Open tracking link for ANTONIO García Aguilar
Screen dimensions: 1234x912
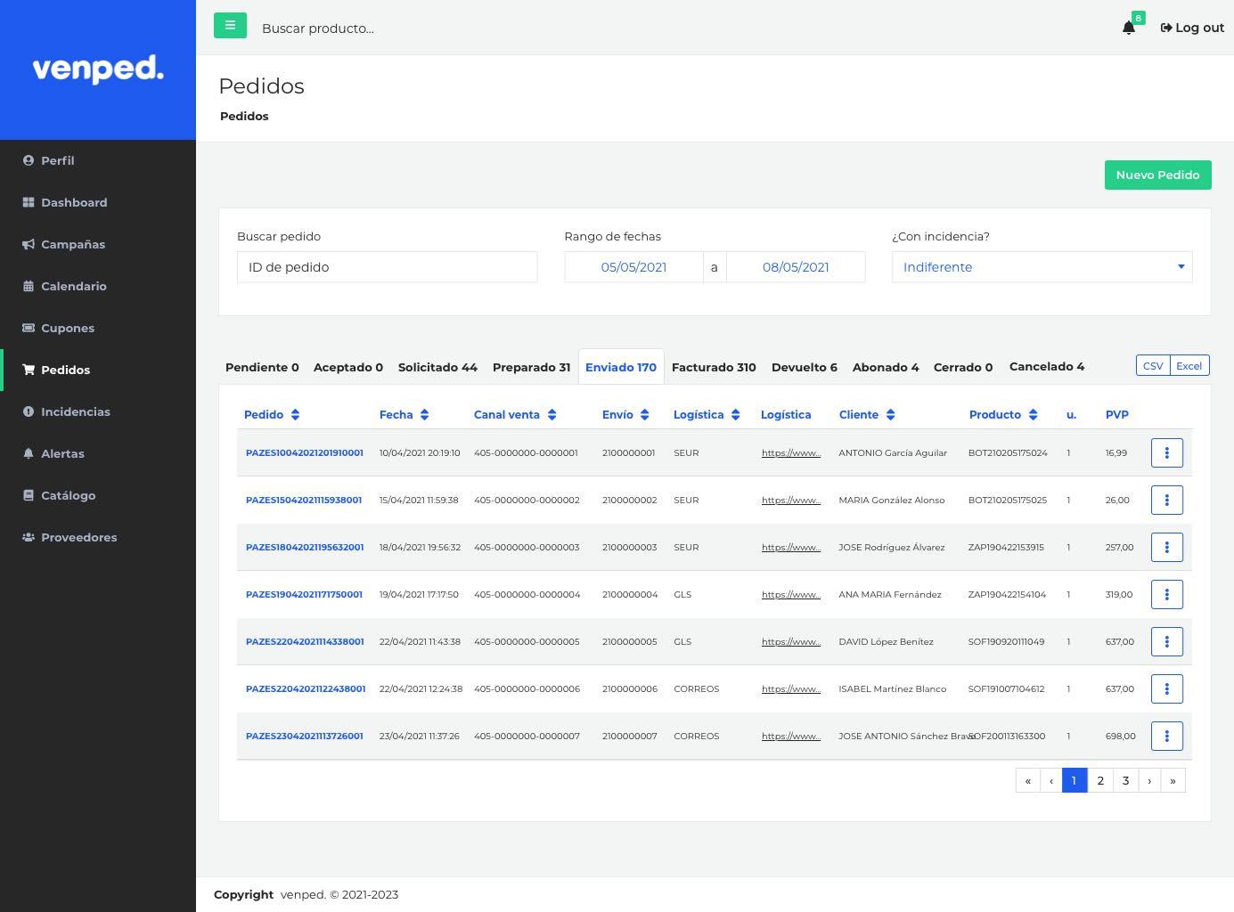[791, 452]
